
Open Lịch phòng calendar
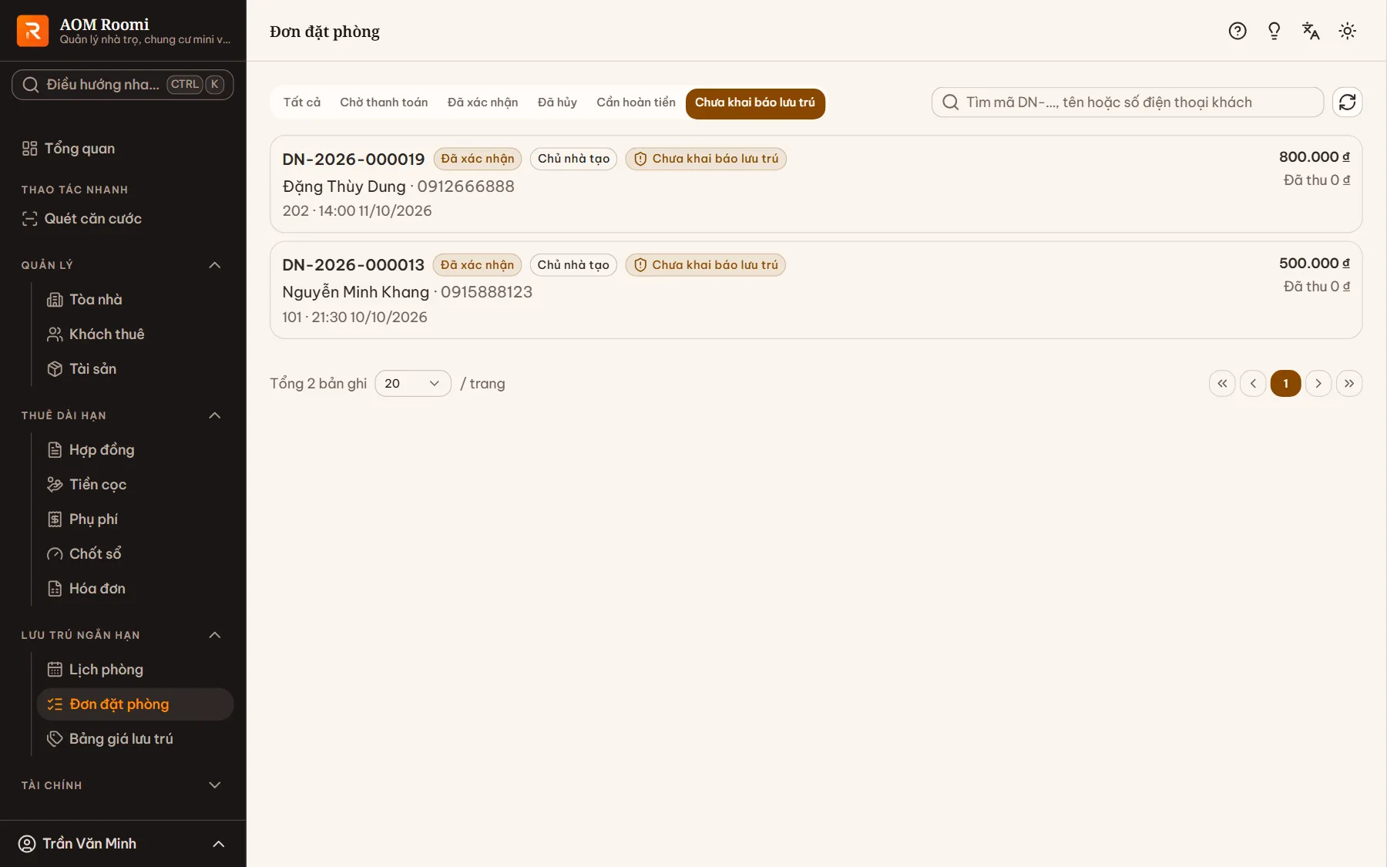pos(136,669)
